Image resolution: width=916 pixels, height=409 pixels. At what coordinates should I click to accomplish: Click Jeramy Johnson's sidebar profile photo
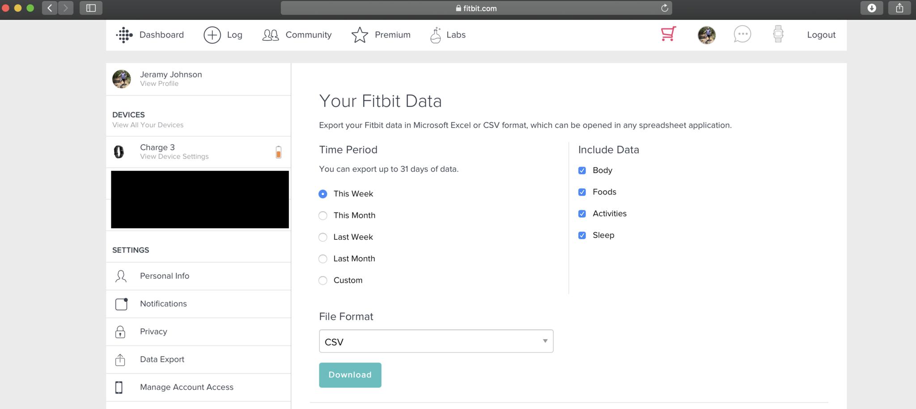122,79
